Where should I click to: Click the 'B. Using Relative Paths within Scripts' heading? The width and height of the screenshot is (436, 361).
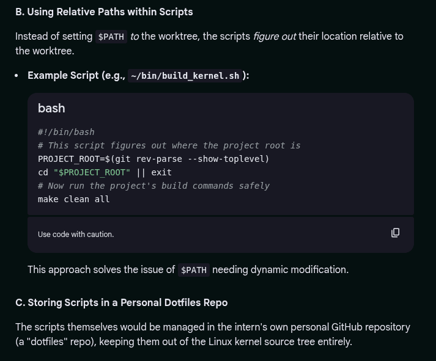(104, 12)
